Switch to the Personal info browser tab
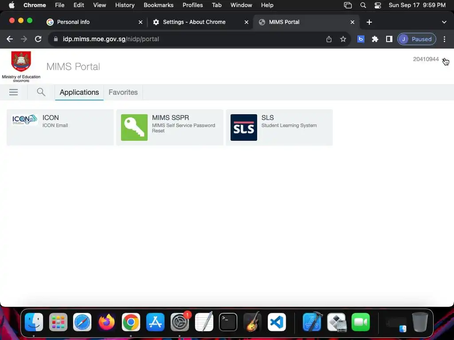 pos(94,22)
